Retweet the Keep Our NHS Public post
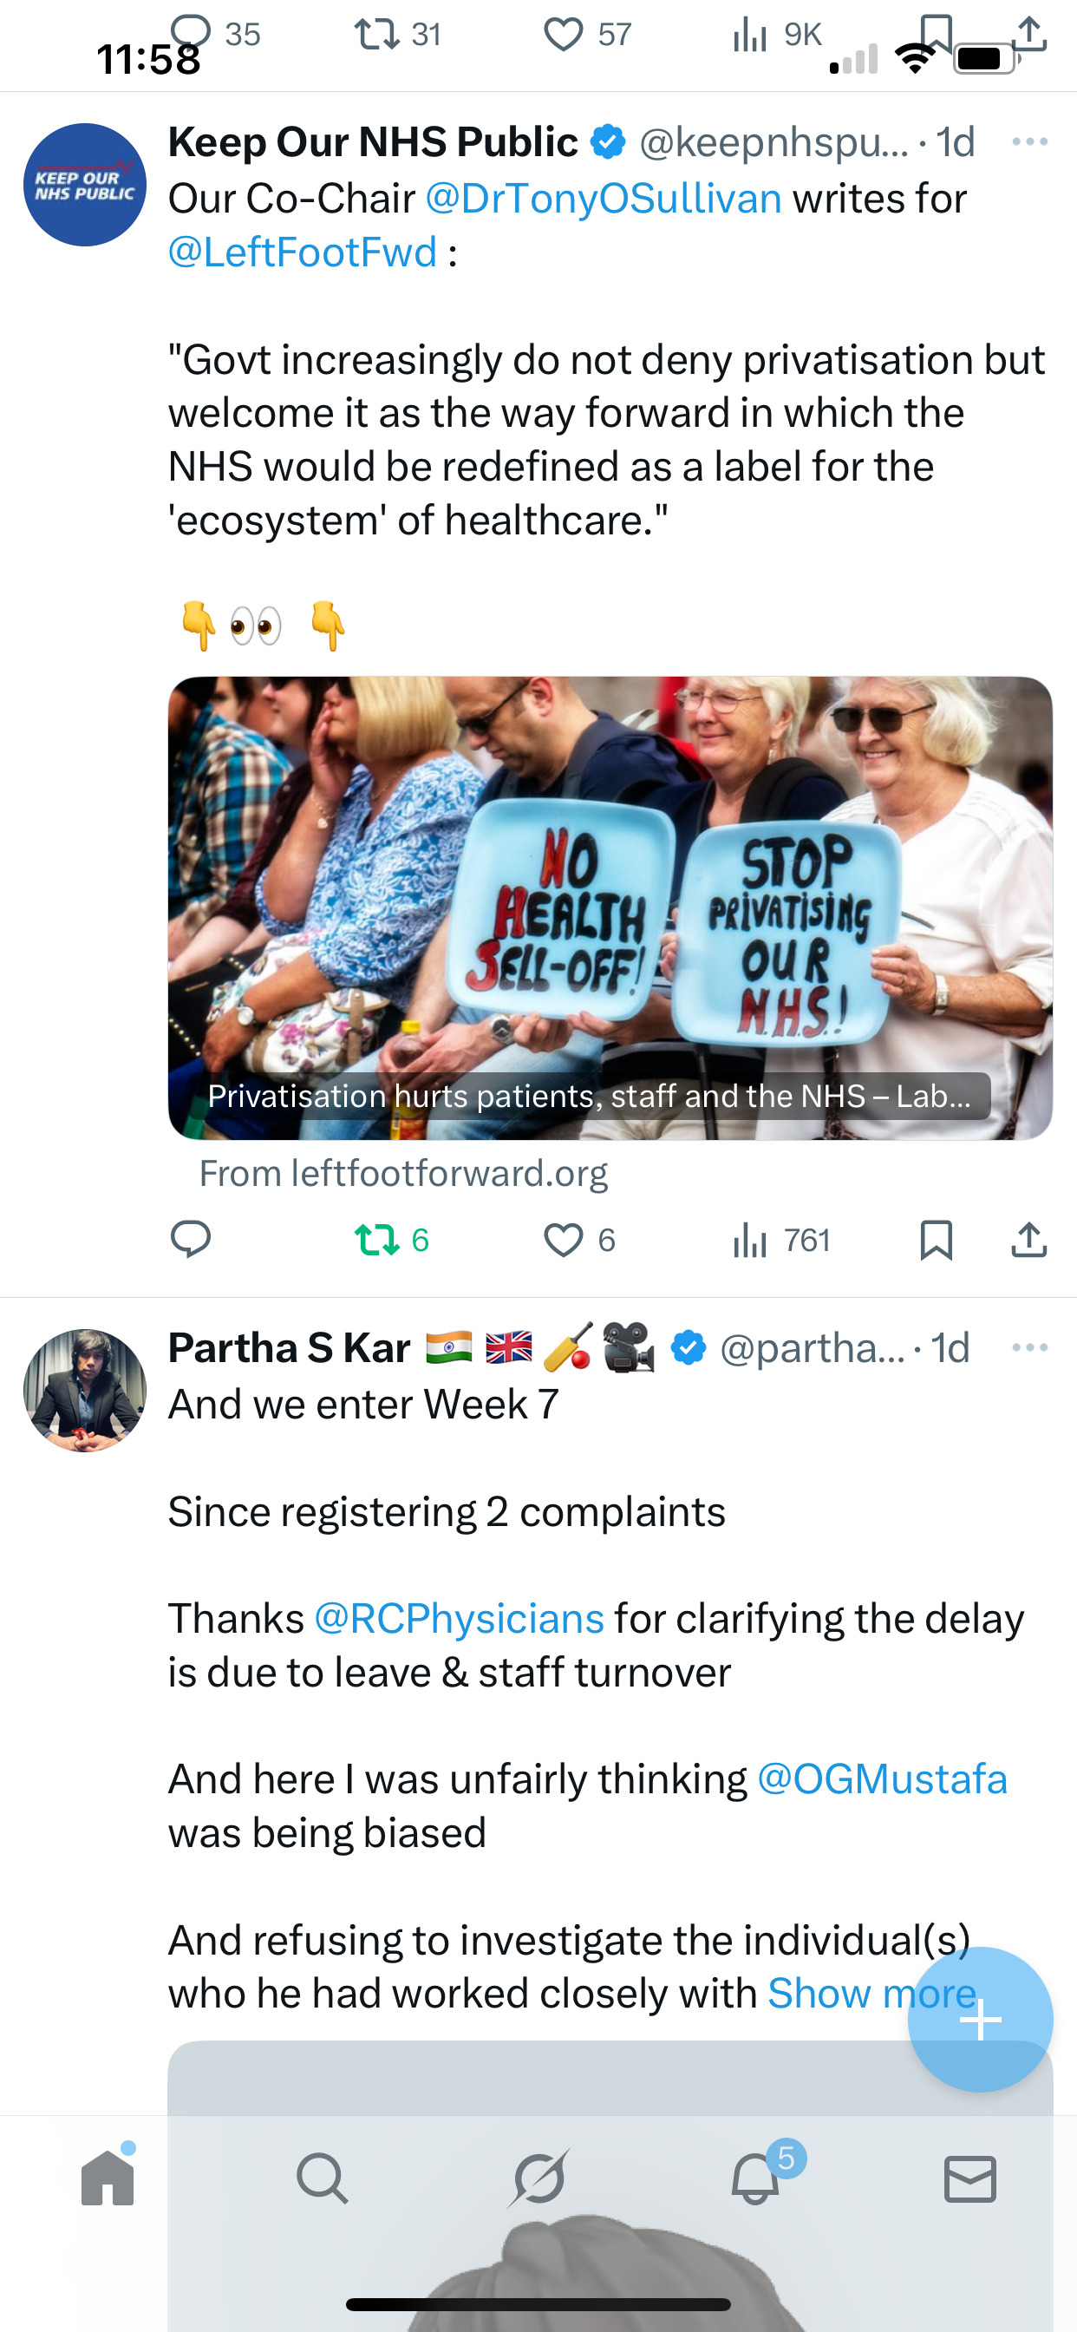This screenshot has height=2332, width=1077. [391, 1240]
